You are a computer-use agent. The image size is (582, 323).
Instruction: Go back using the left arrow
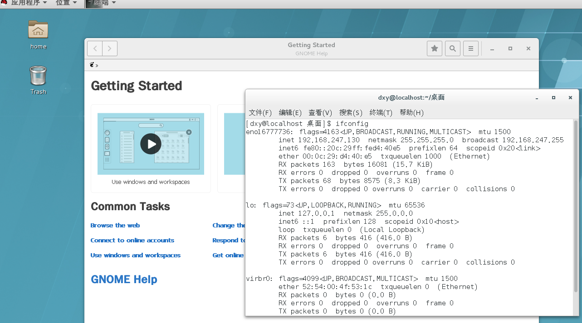click(x=94, y=48)
